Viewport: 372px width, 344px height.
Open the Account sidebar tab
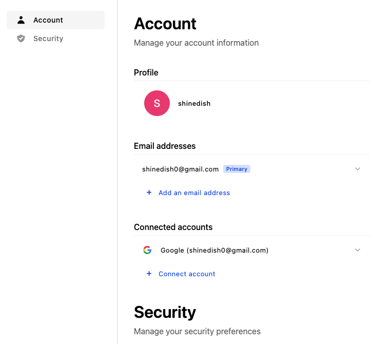click(x=55, y=20)
